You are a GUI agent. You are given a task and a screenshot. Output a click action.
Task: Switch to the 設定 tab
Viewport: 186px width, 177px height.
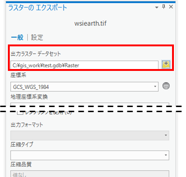point(37,38)
